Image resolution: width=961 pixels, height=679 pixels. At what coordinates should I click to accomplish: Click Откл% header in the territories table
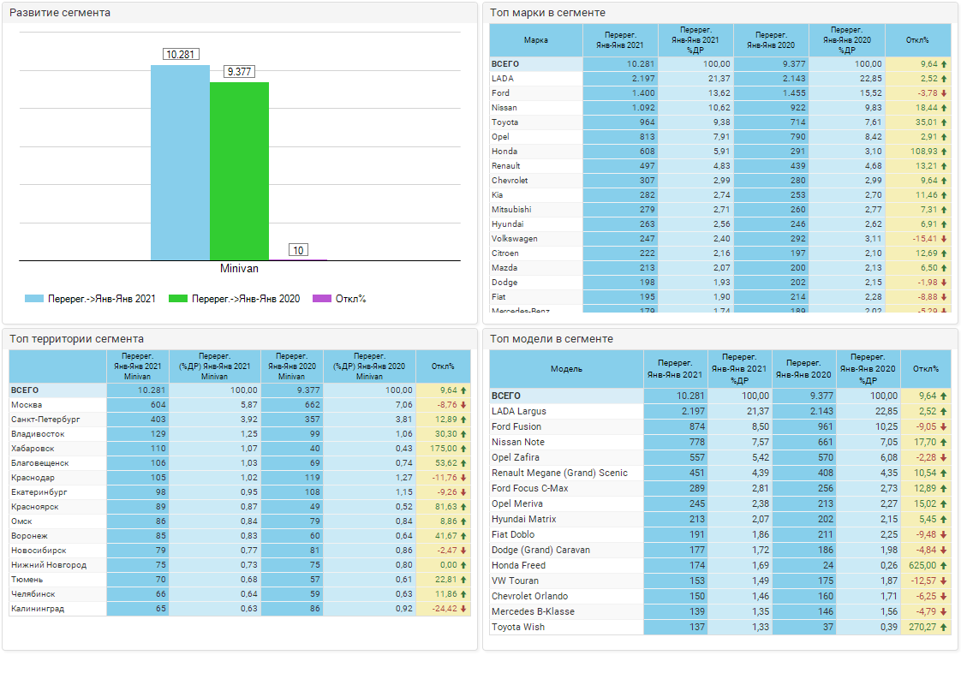[443, 366]
